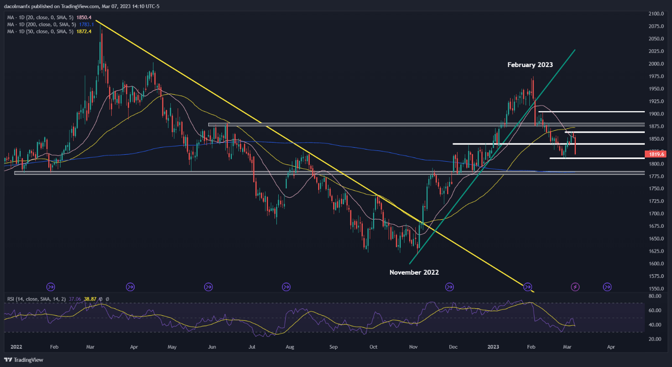Open the event marker above Feb 2022
The width and height of the screenshot is (672, 367).
click(x=51, y=286)
